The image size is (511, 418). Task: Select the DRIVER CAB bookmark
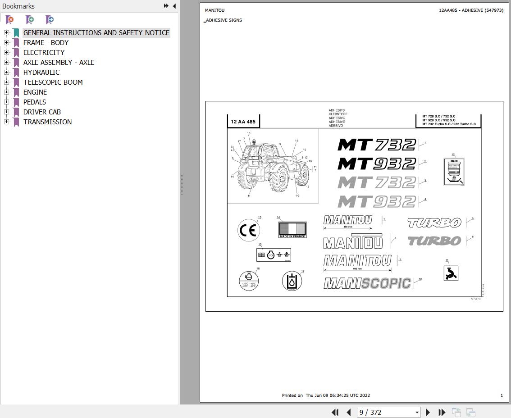(42, 112)
